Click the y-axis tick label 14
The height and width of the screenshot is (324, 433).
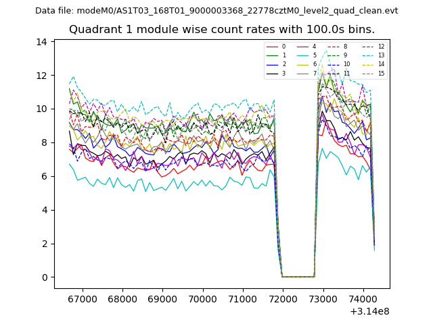[x=42, y=42]
